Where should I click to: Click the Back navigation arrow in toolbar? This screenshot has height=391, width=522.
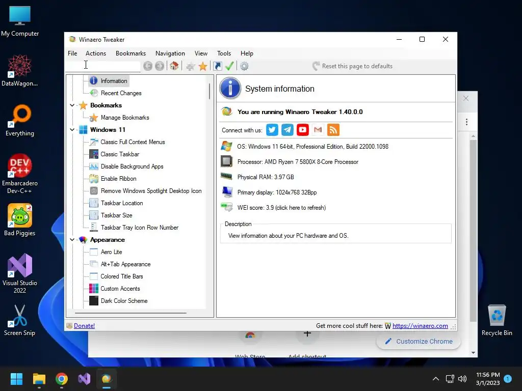pos(148,66)
